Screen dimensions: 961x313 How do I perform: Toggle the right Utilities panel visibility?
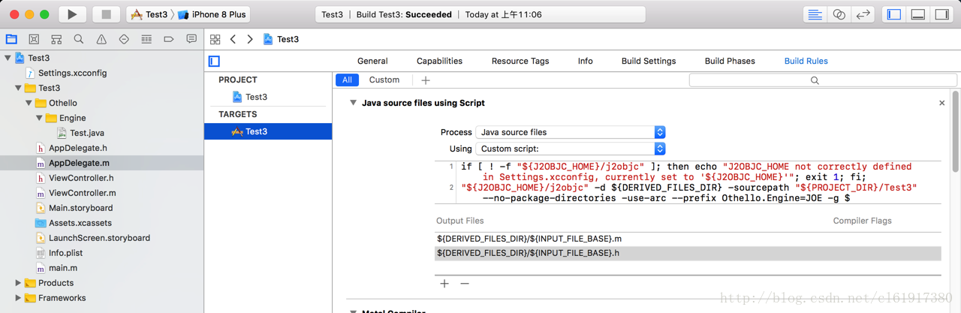click(941, 14)
